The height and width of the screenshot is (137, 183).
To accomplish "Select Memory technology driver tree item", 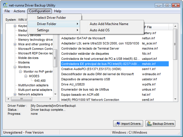I will click(35, 40).
